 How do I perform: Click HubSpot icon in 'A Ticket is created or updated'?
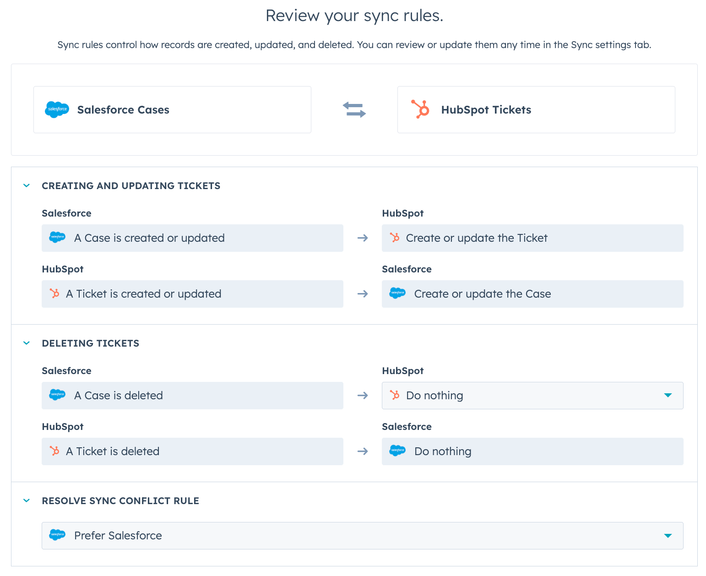(54, 293)
